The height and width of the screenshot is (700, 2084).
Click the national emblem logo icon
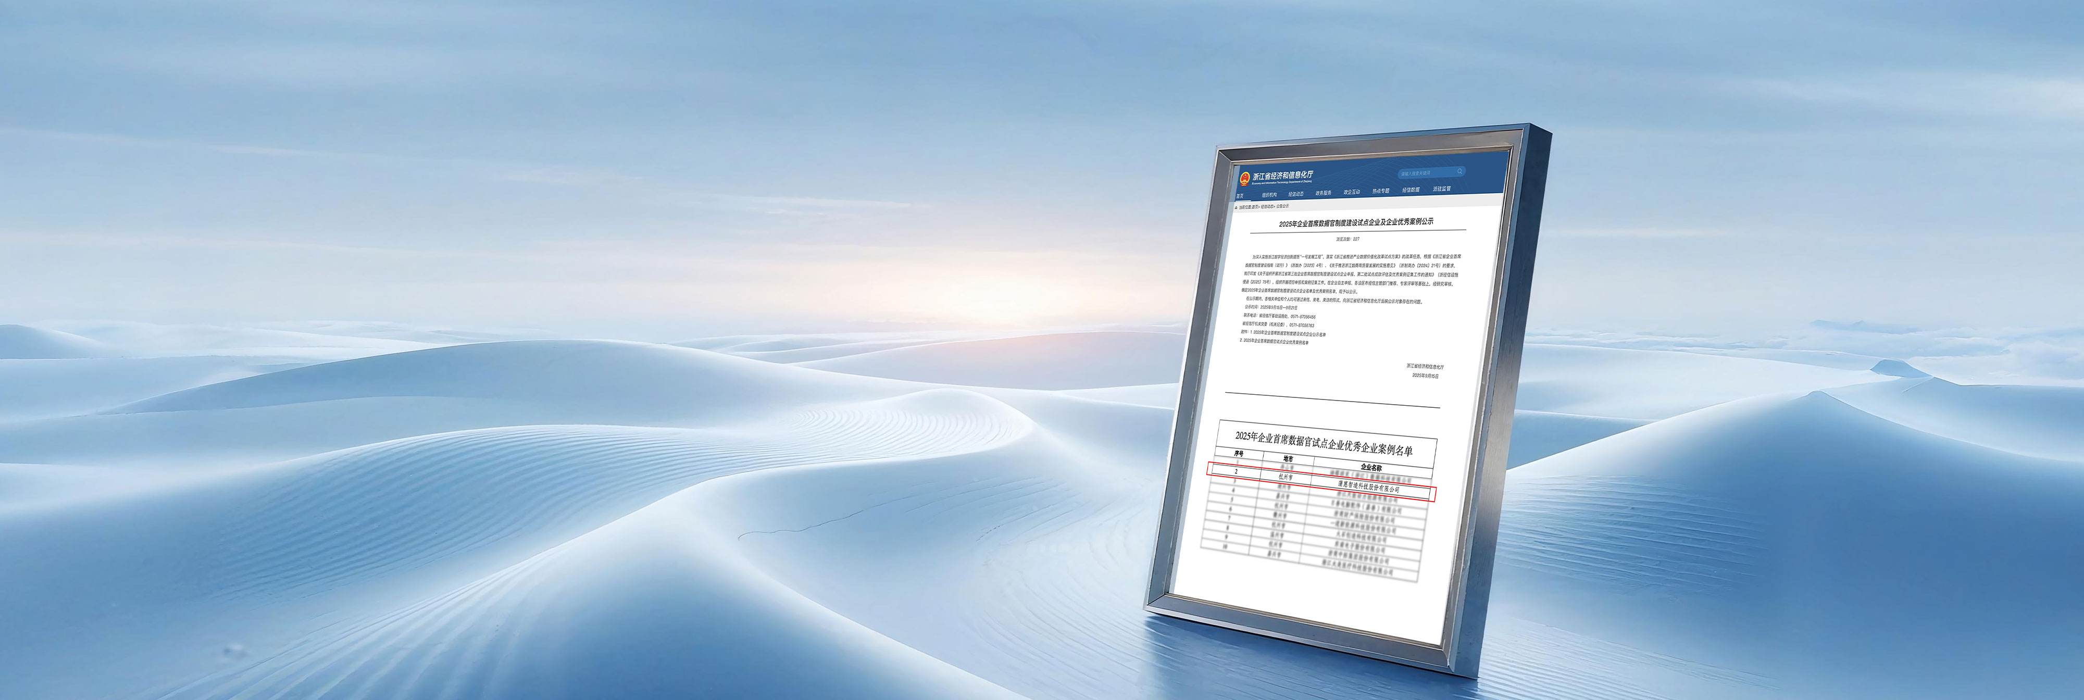(x=1245, y=178)
